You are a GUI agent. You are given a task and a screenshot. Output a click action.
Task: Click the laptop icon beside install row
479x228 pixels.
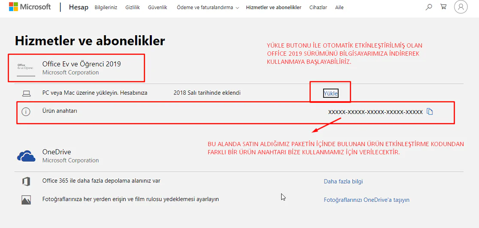(27, 93)
